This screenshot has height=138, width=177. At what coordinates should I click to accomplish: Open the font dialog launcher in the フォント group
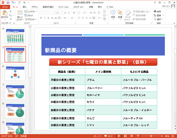point(75,23)
